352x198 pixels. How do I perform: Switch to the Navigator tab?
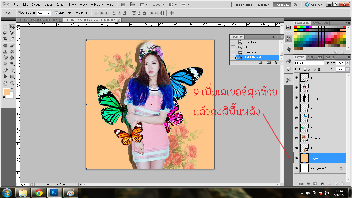(320, 23)
